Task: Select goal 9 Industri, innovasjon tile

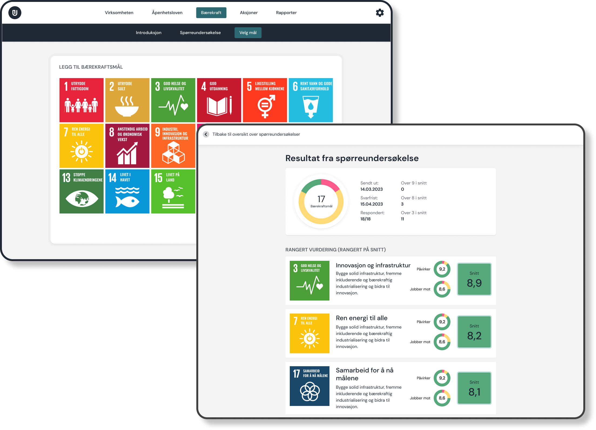Action: pyautogui.click(x=173, y=146)
